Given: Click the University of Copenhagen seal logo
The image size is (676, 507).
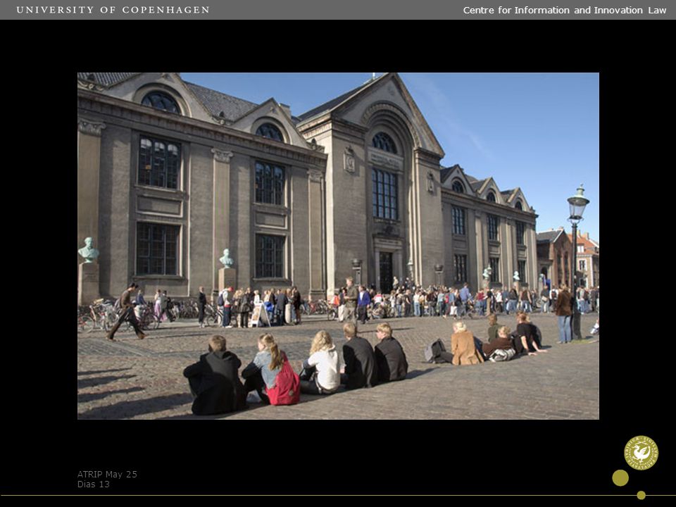Looking at the screenshot, I should [x=641, y=453].
